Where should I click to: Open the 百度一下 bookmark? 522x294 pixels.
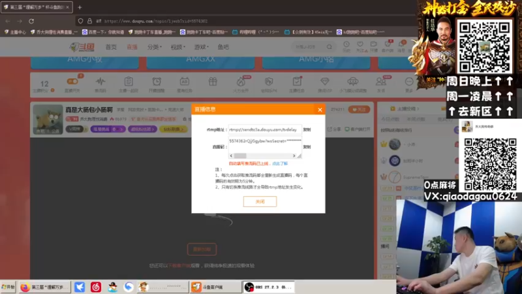[x=103, y=32]
